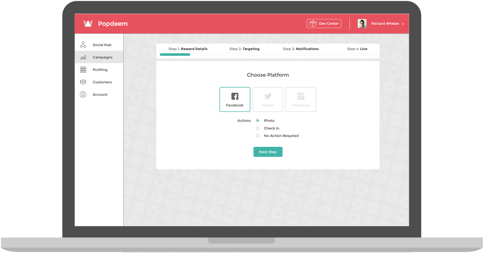This screenshot has width=484, height=253.
Task: Open the Campaigns sidebar section
Action: click(x=99, y=57)
